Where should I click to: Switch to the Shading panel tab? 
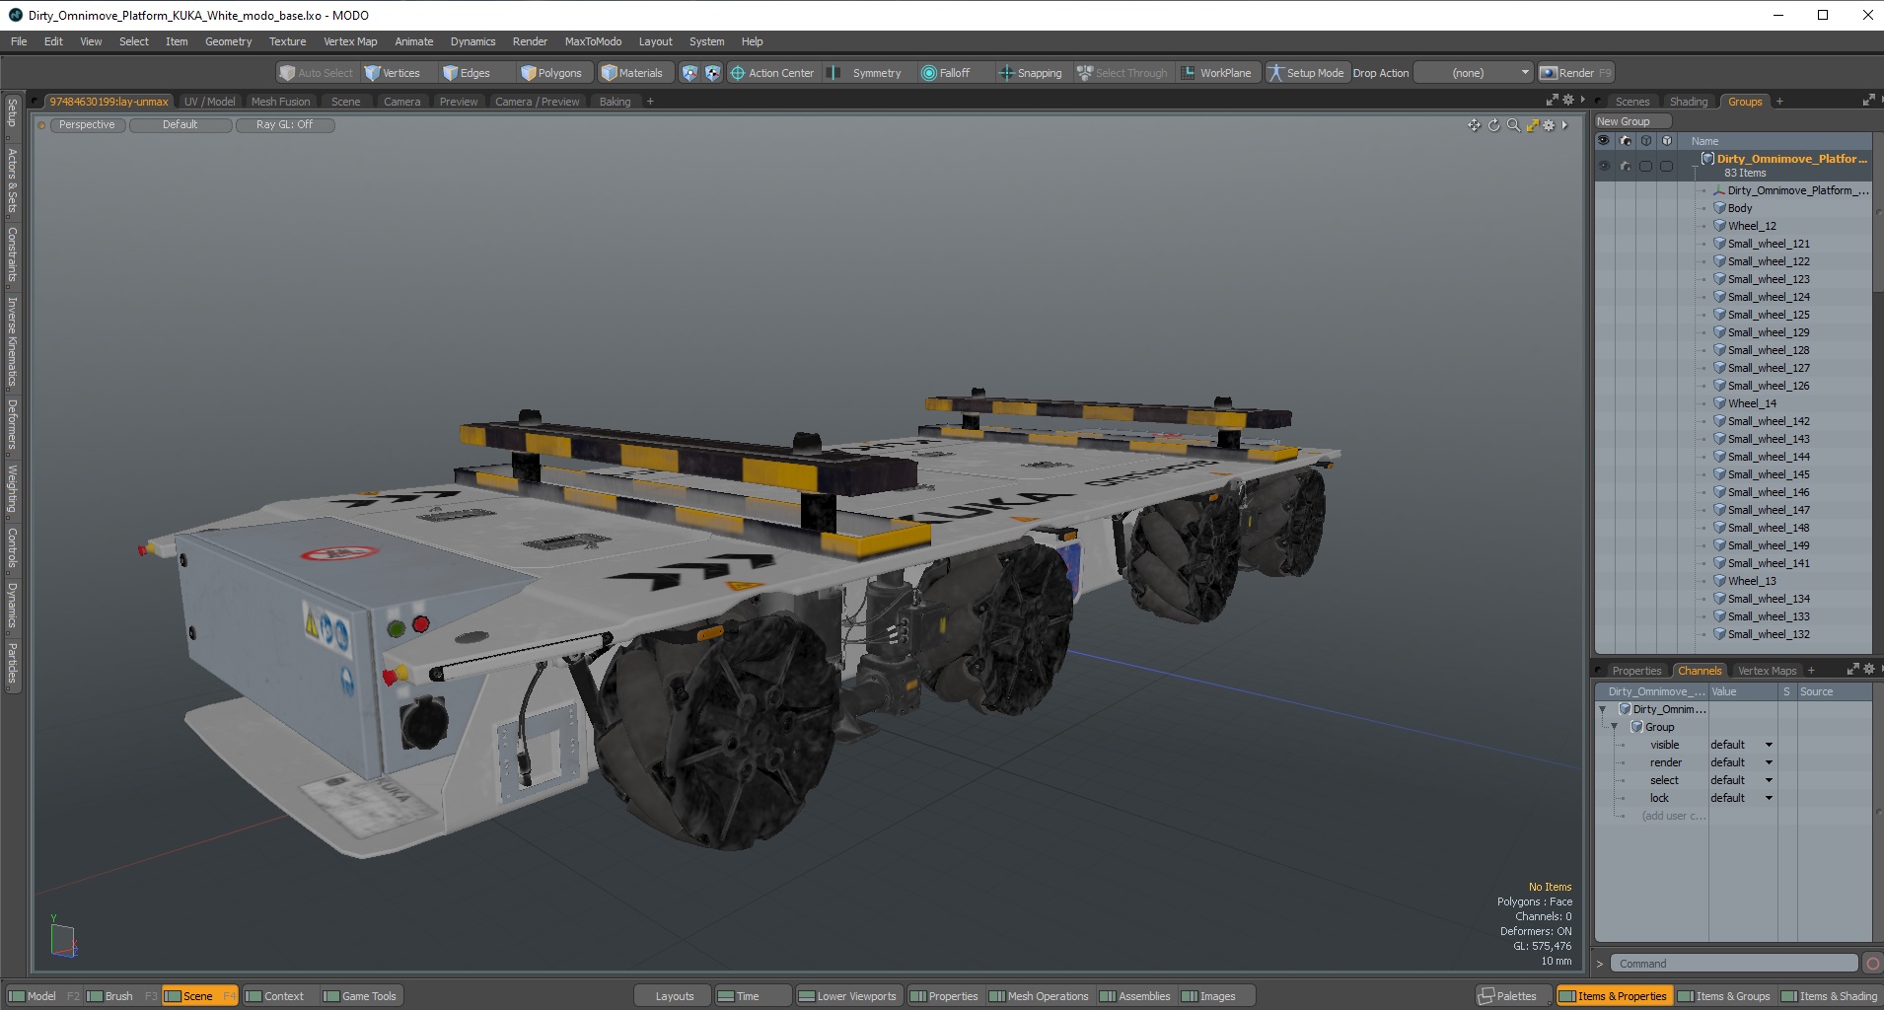pos(1688,102)
